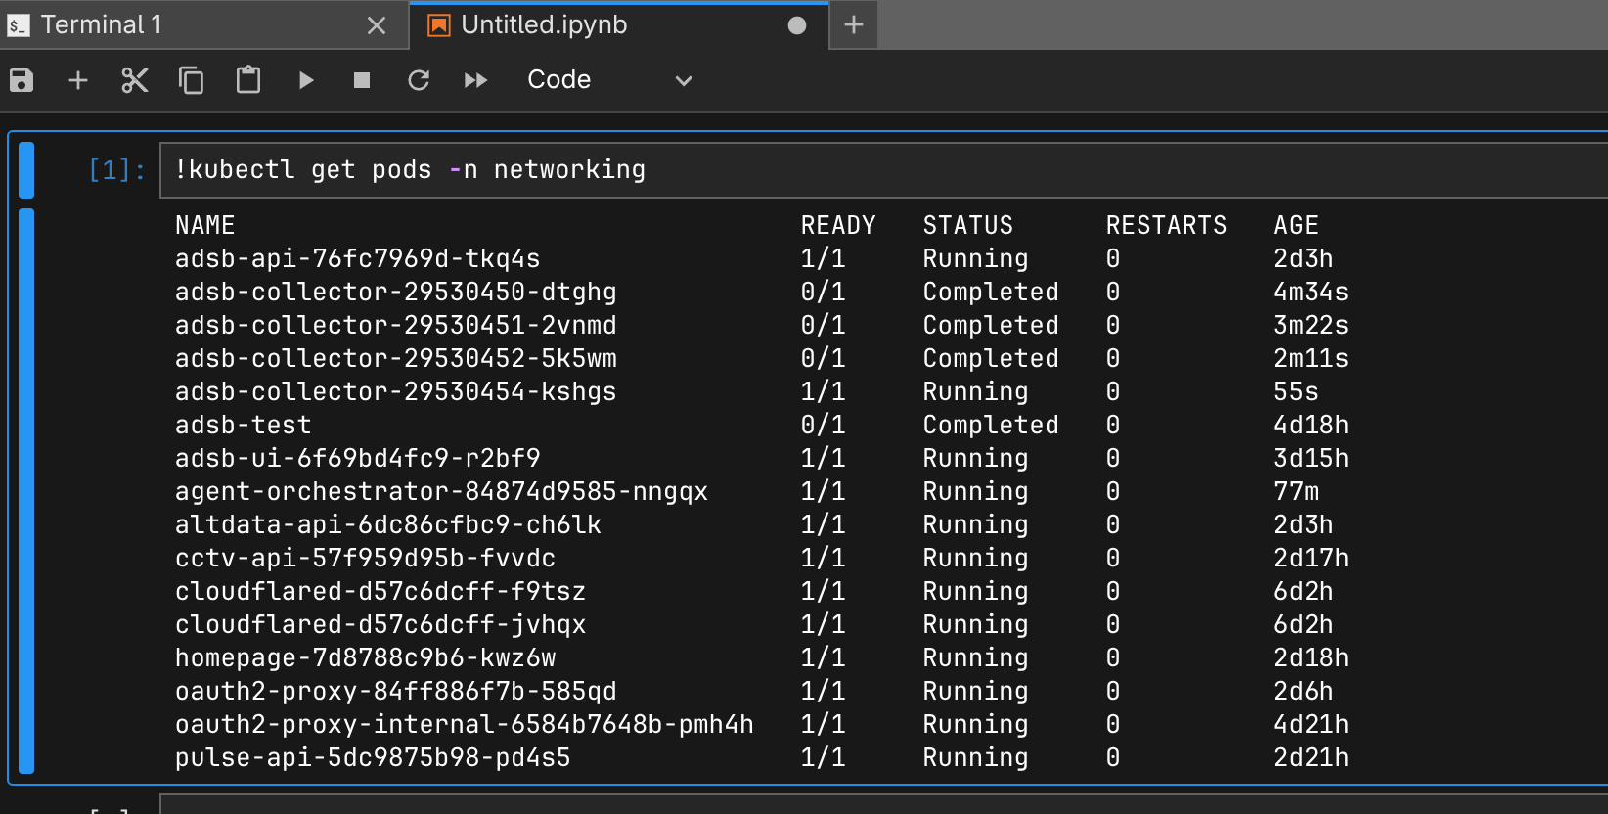
Task: Cut the selected cell with scissors icon
Action: click(x=135, y=80)
